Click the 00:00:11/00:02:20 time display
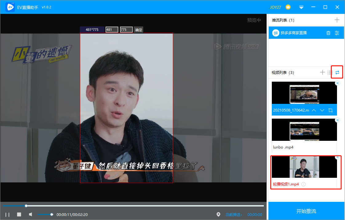345x220 pixels. 72,215
